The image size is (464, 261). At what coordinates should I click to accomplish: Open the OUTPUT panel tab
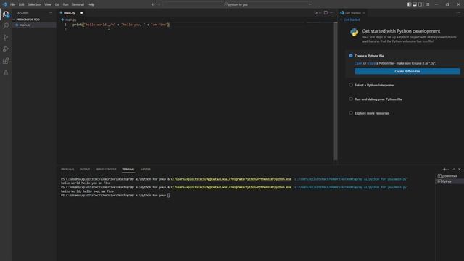point(85,170)
